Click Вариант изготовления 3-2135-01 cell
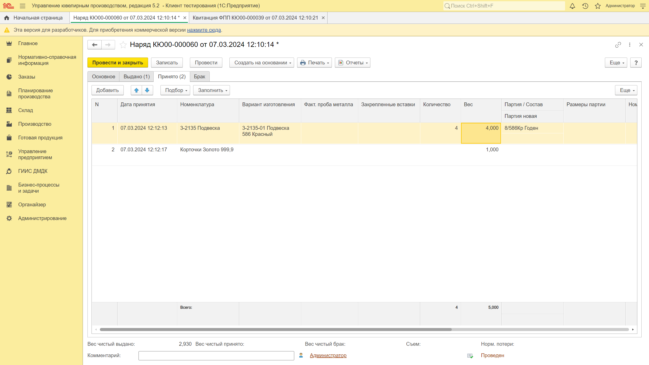This screenshot has width=649, height=365. tap(270, 133)
